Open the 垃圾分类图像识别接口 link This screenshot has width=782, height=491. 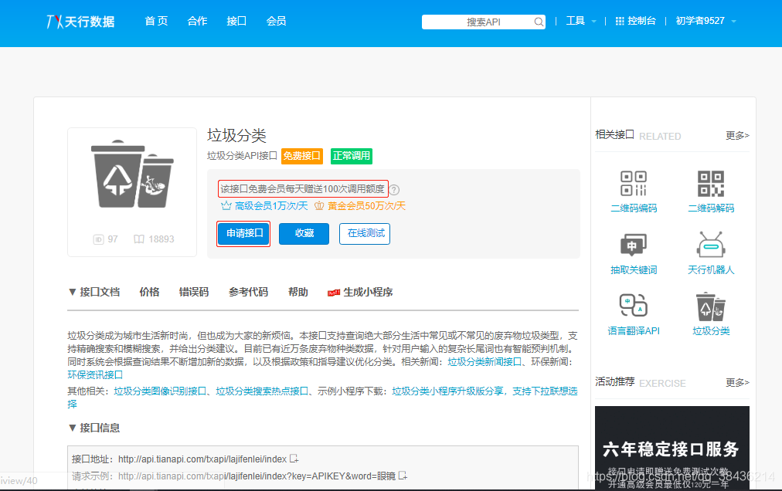[160, 391]
